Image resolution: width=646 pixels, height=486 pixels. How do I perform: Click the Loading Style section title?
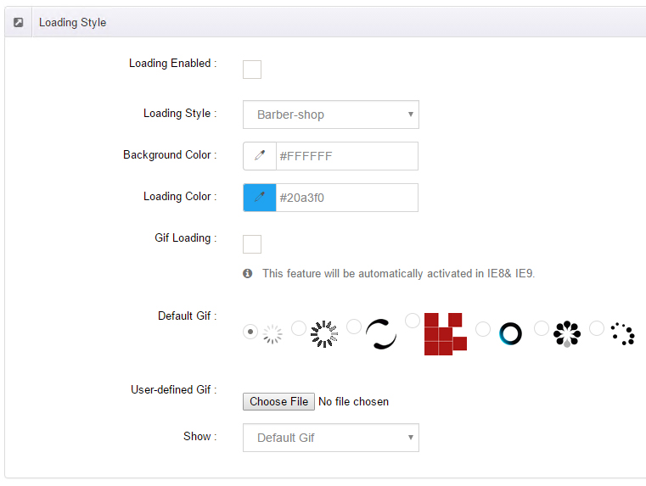pyautogui.click(x=72, y=22)
